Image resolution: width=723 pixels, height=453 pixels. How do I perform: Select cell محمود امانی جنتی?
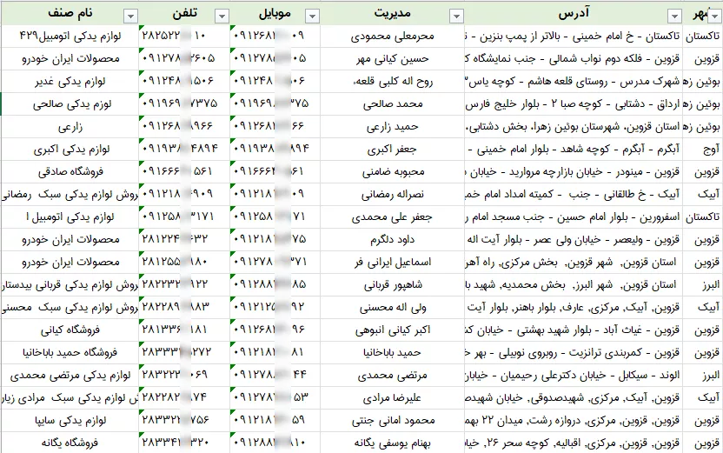393,420
